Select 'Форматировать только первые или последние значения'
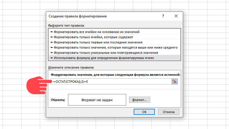229x129 pixels. [114, 42]
